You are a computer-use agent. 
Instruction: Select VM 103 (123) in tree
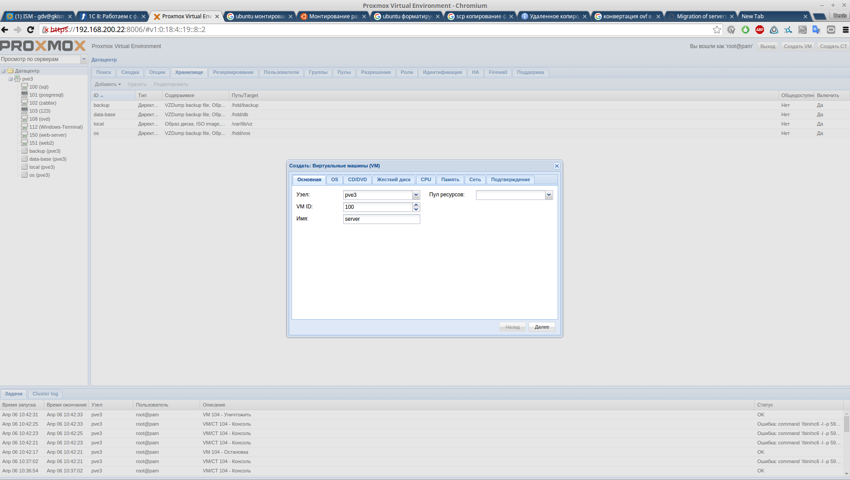pos(40,111)
